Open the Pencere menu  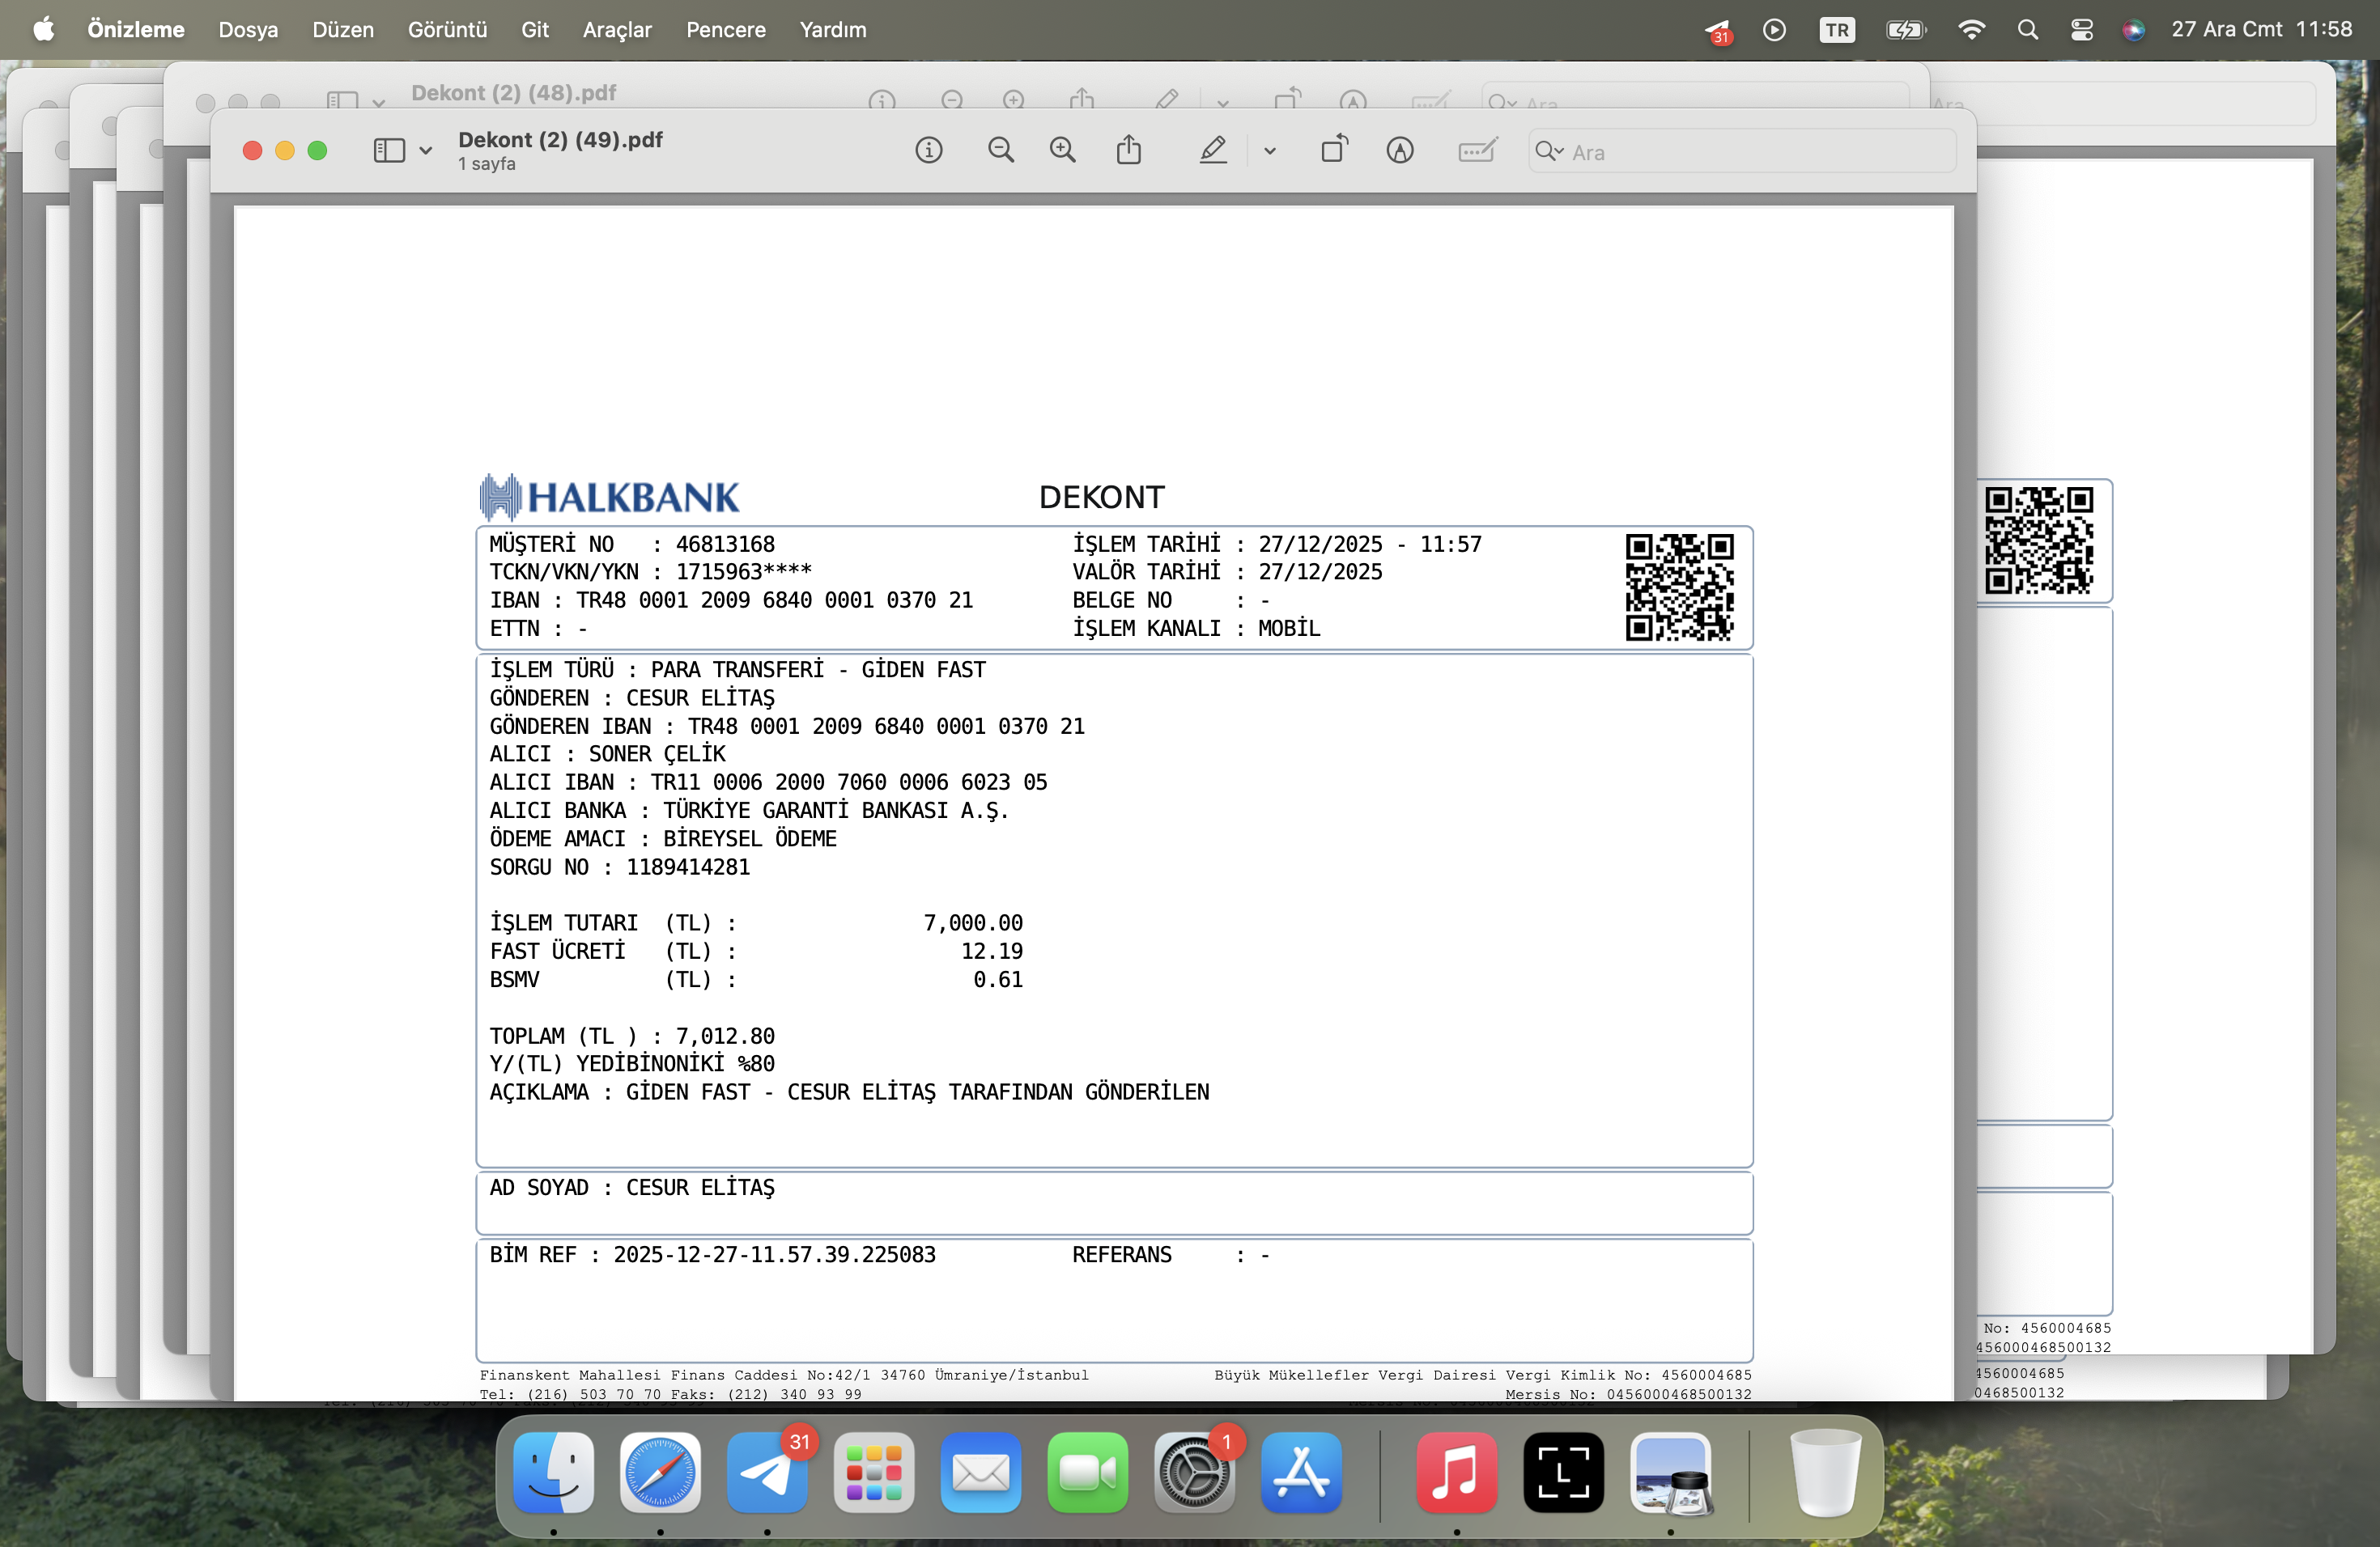726,30
